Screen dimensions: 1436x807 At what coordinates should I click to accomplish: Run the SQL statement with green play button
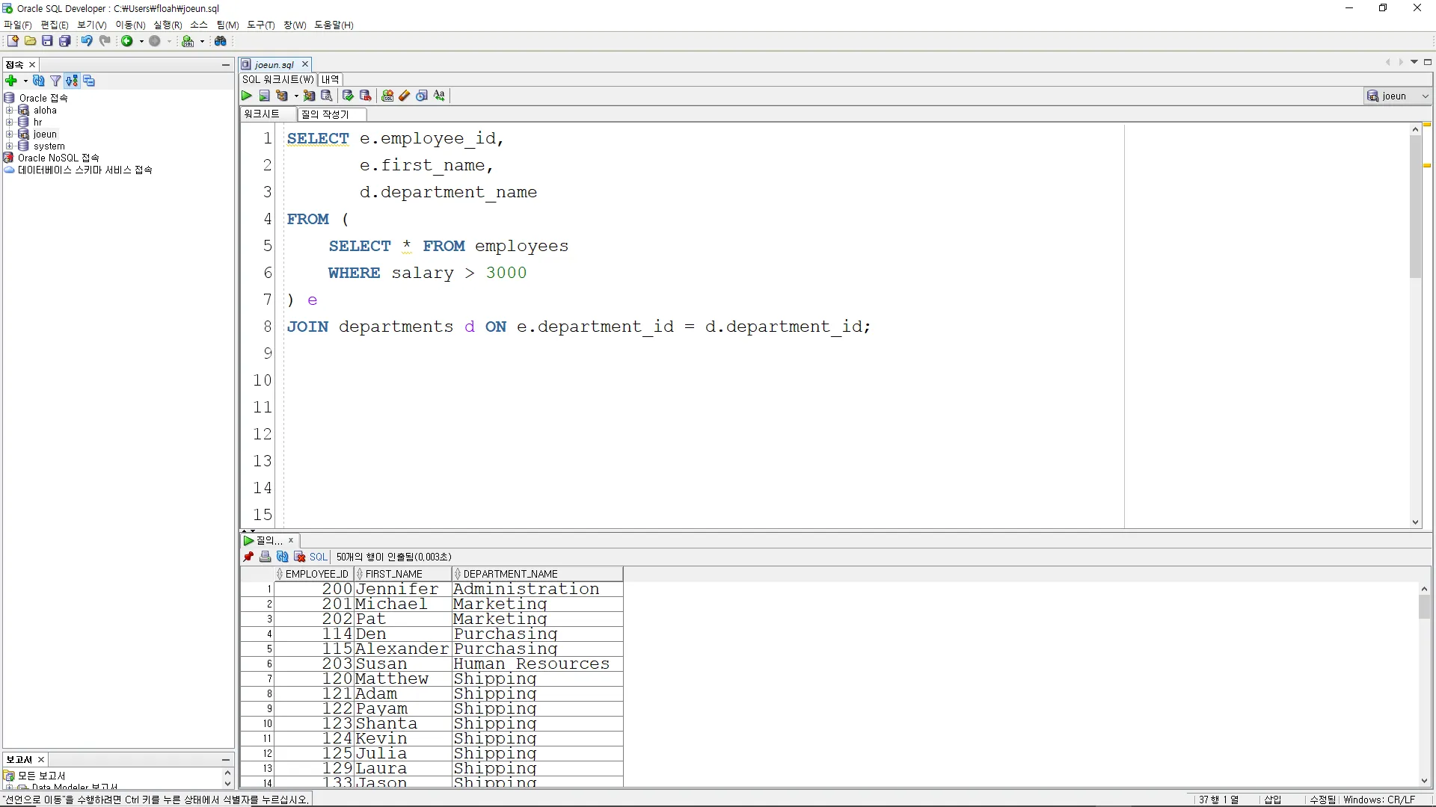click(247, 96)
